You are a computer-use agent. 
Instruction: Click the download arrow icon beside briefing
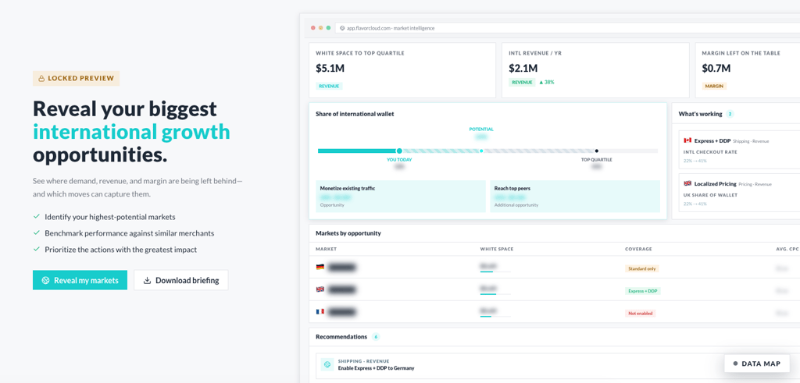[x=147, y=280]
